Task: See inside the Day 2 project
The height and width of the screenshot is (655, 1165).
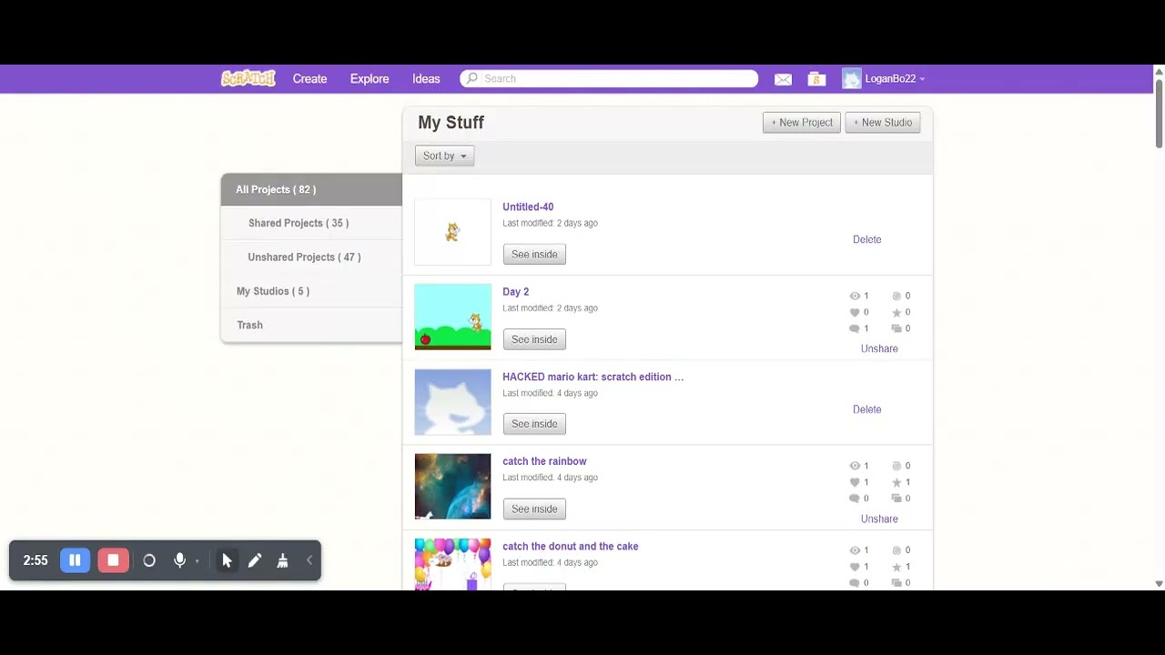Action: [534, 339]
